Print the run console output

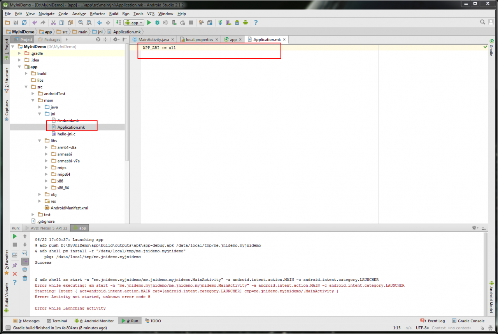click(x=25, y=269)
